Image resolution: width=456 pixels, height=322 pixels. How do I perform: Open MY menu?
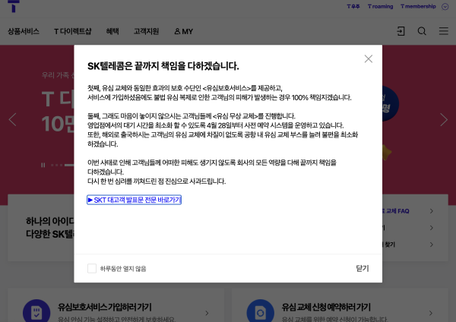point(183,31)
